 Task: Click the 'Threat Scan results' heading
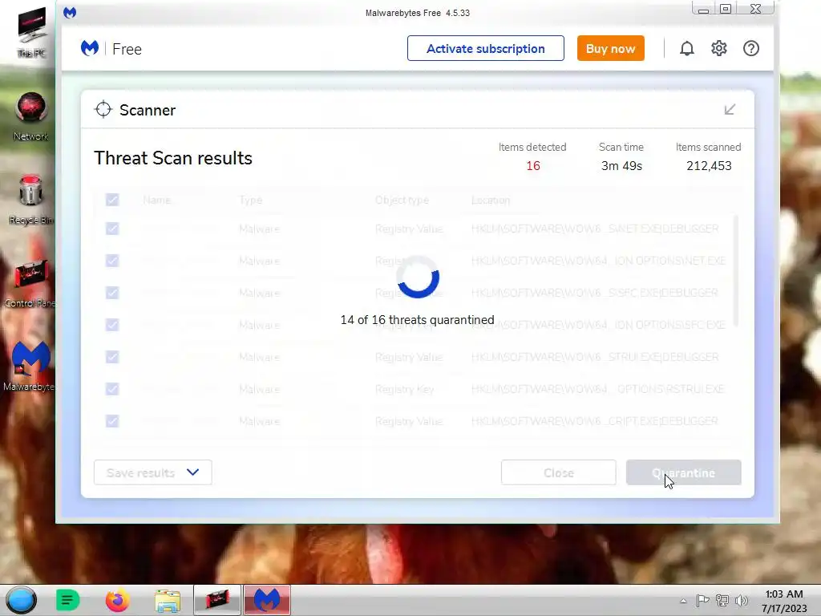coord(173,158)
